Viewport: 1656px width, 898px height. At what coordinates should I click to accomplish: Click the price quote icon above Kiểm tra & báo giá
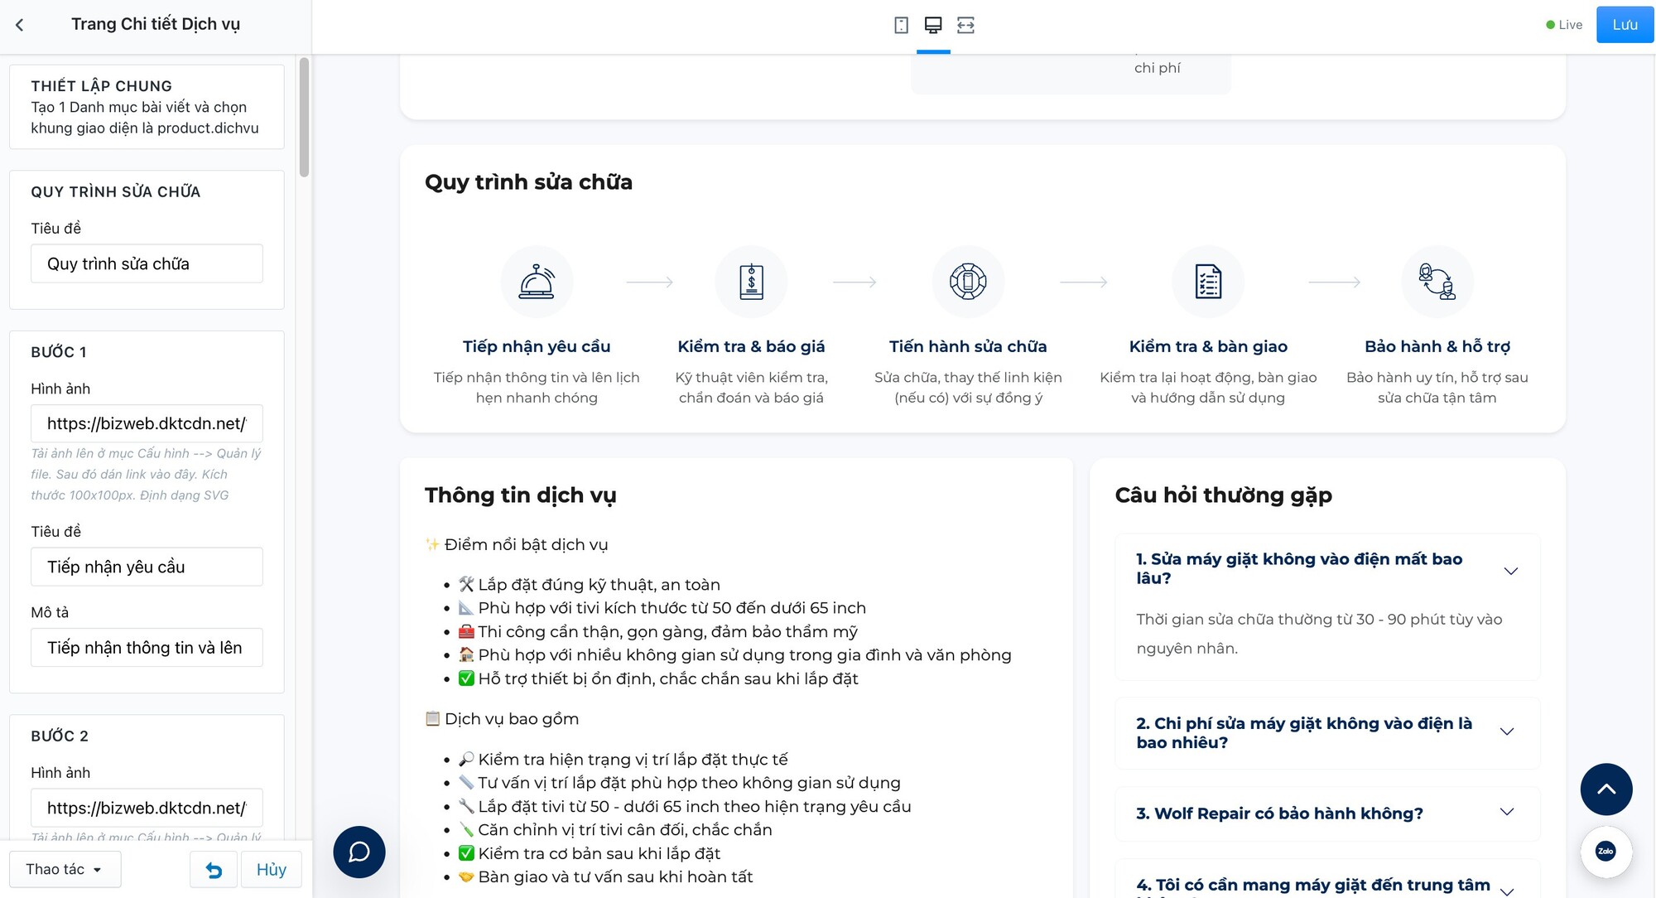751,282
